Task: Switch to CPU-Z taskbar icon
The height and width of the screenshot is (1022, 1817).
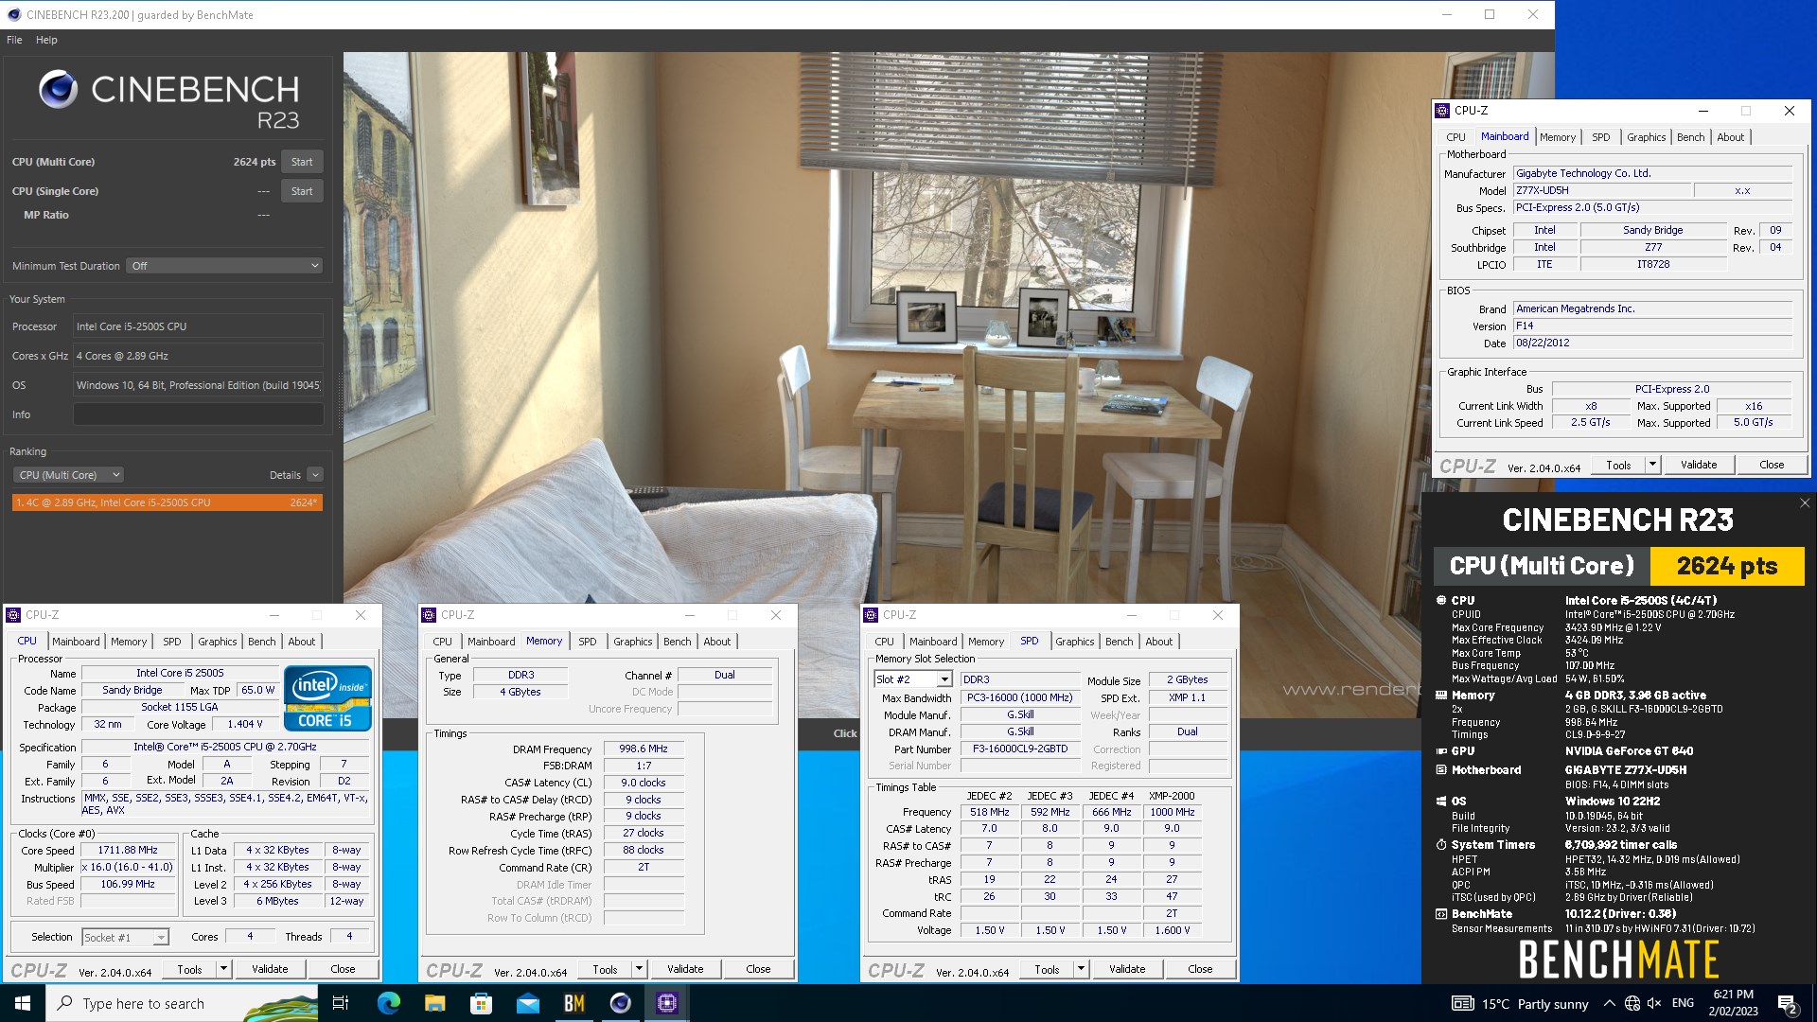Action: [x=667, y=1003]
